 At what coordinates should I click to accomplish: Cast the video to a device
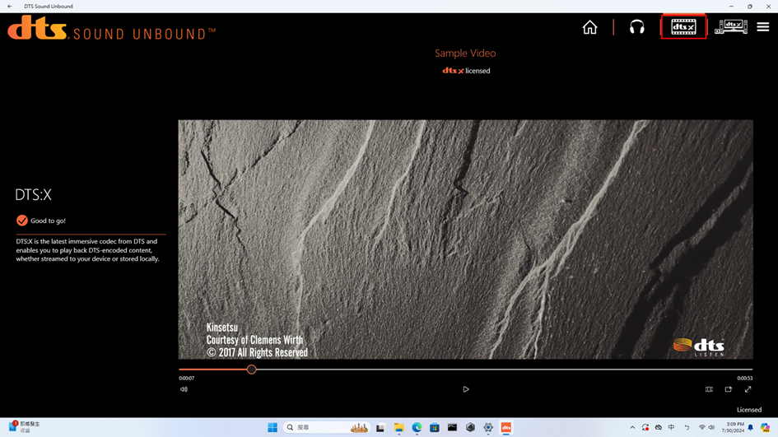(x=729, y=389)
